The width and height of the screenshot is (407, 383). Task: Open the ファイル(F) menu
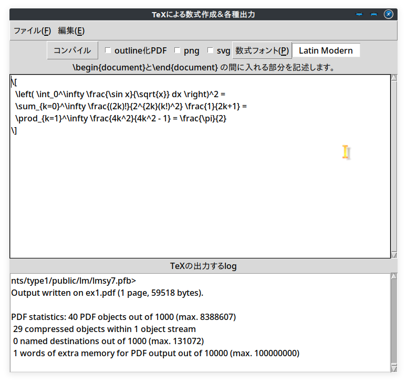coord(32,31)
